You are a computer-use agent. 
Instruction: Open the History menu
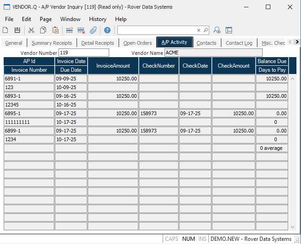(x=97, y=19)
